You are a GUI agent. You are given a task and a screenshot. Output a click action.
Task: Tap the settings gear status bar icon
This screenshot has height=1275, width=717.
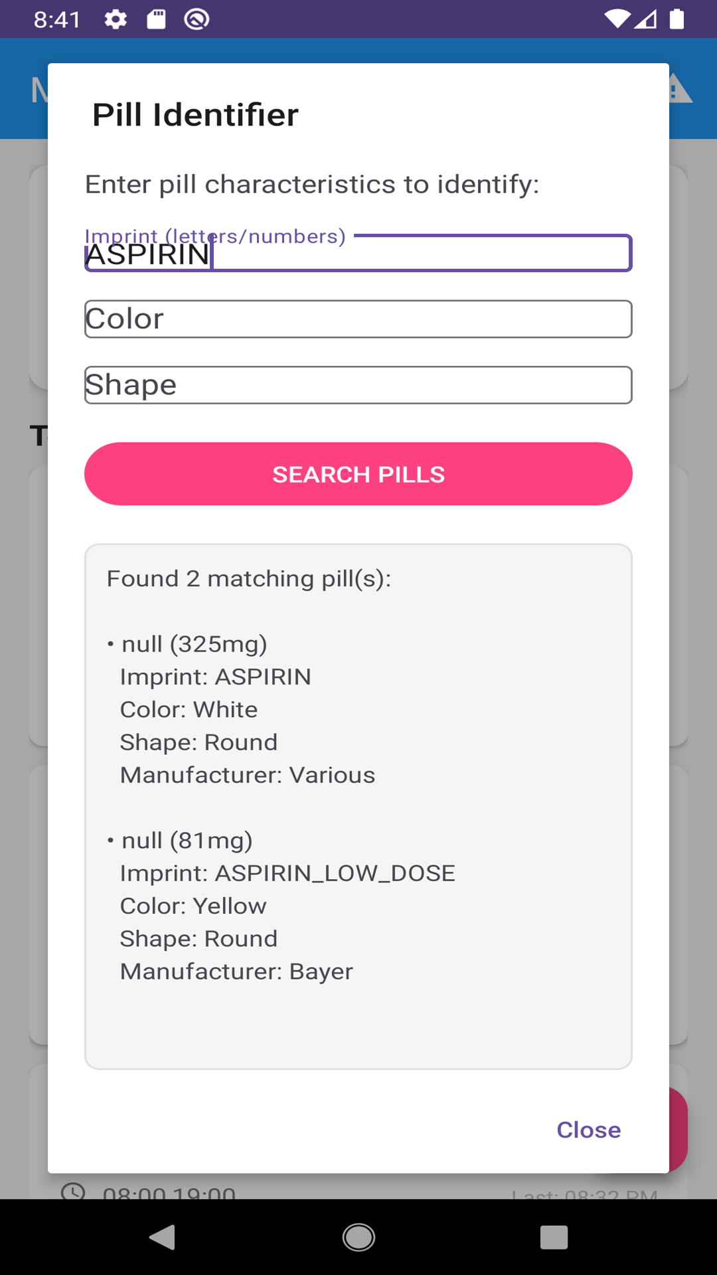[x=116, y=19]
